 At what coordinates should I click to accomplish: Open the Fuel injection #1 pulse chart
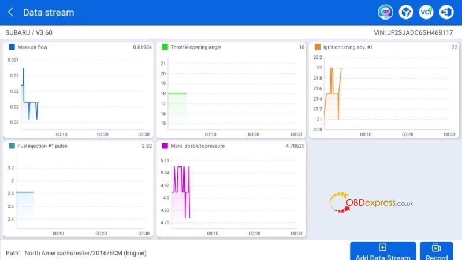coord(78,189)
